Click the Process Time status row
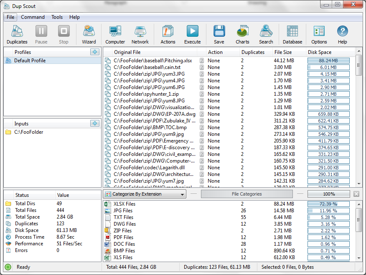 point(53,237)
